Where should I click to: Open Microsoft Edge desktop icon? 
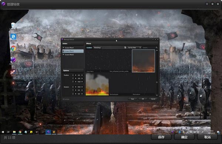pos(13,37)
